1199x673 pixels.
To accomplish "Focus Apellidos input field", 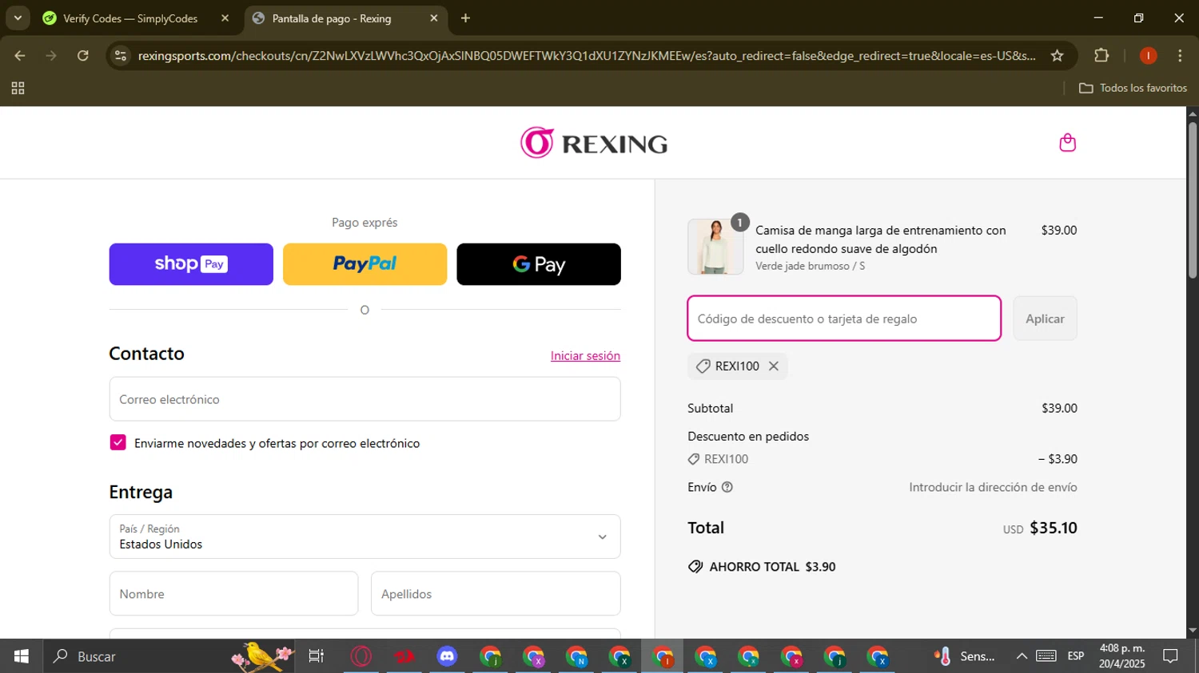I will [496, 594].
